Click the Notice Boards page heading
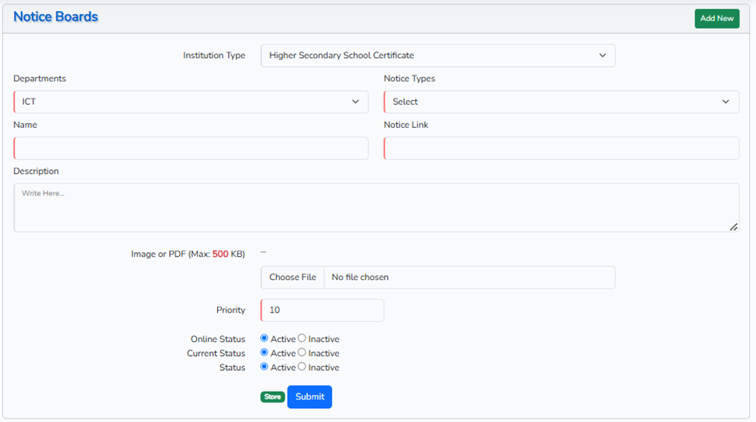This screenshot has width=756, height=422. (x=56, y=17)
